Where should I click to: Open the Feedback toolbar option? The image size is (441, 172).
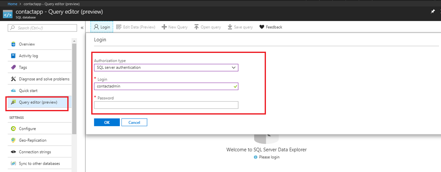270,27
